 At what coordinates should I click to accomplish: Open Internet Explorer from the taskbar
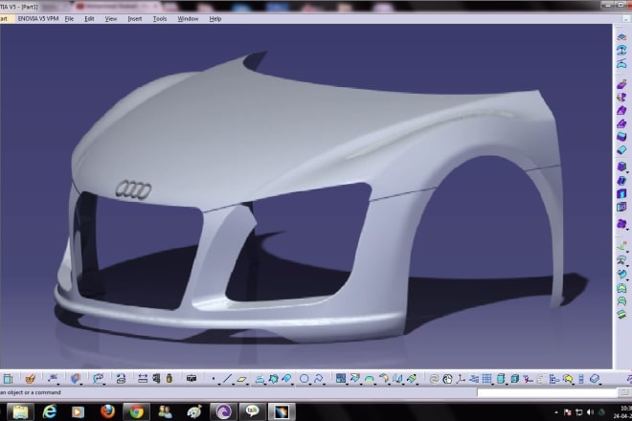[50, 411]
